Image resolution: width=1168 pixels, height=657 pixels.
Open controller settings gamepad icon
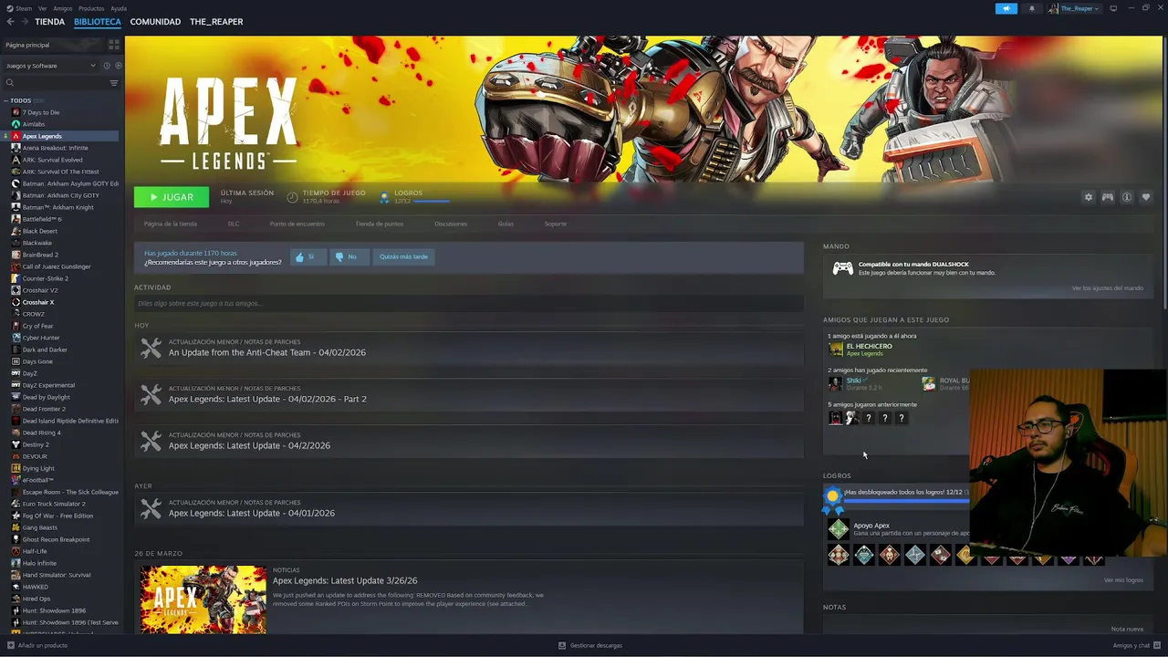click(x=1107, y=197)
